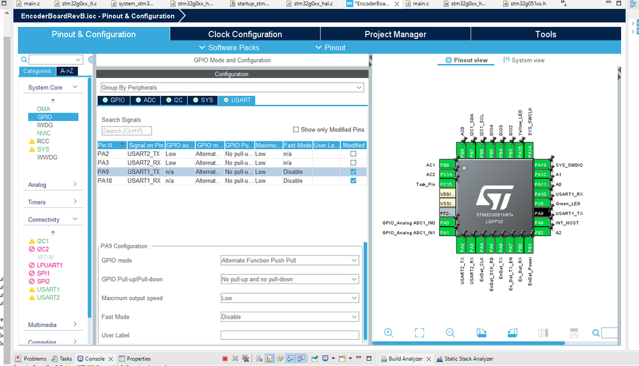Switch to the Project Manager tab
This screenshot has width=639, height=366.
point(395,35)
